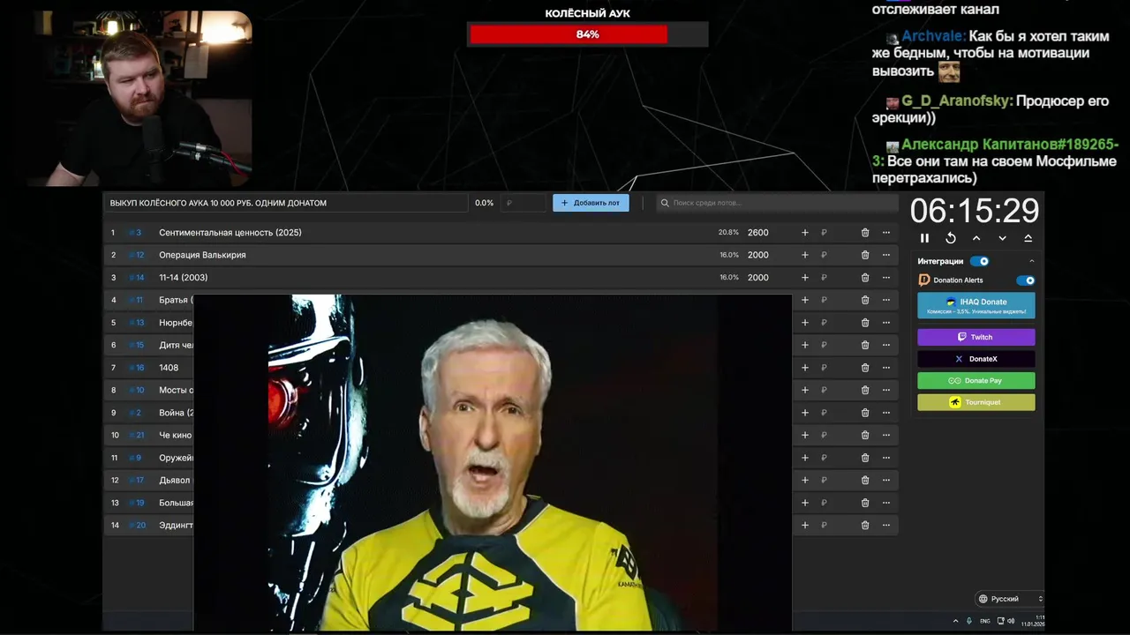Viewport: 1130px width, 635px height.
Task: Add amount to row 8 Мосты lot
Action: pos(804,390)
